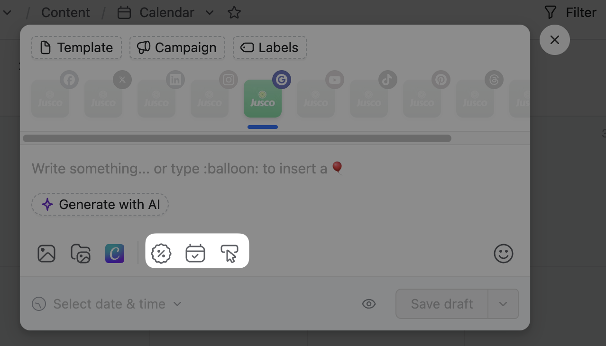The height and width of the screenshot is (346, 606).
Task: Add a call-to-action button icon
Action: point(230,253)
